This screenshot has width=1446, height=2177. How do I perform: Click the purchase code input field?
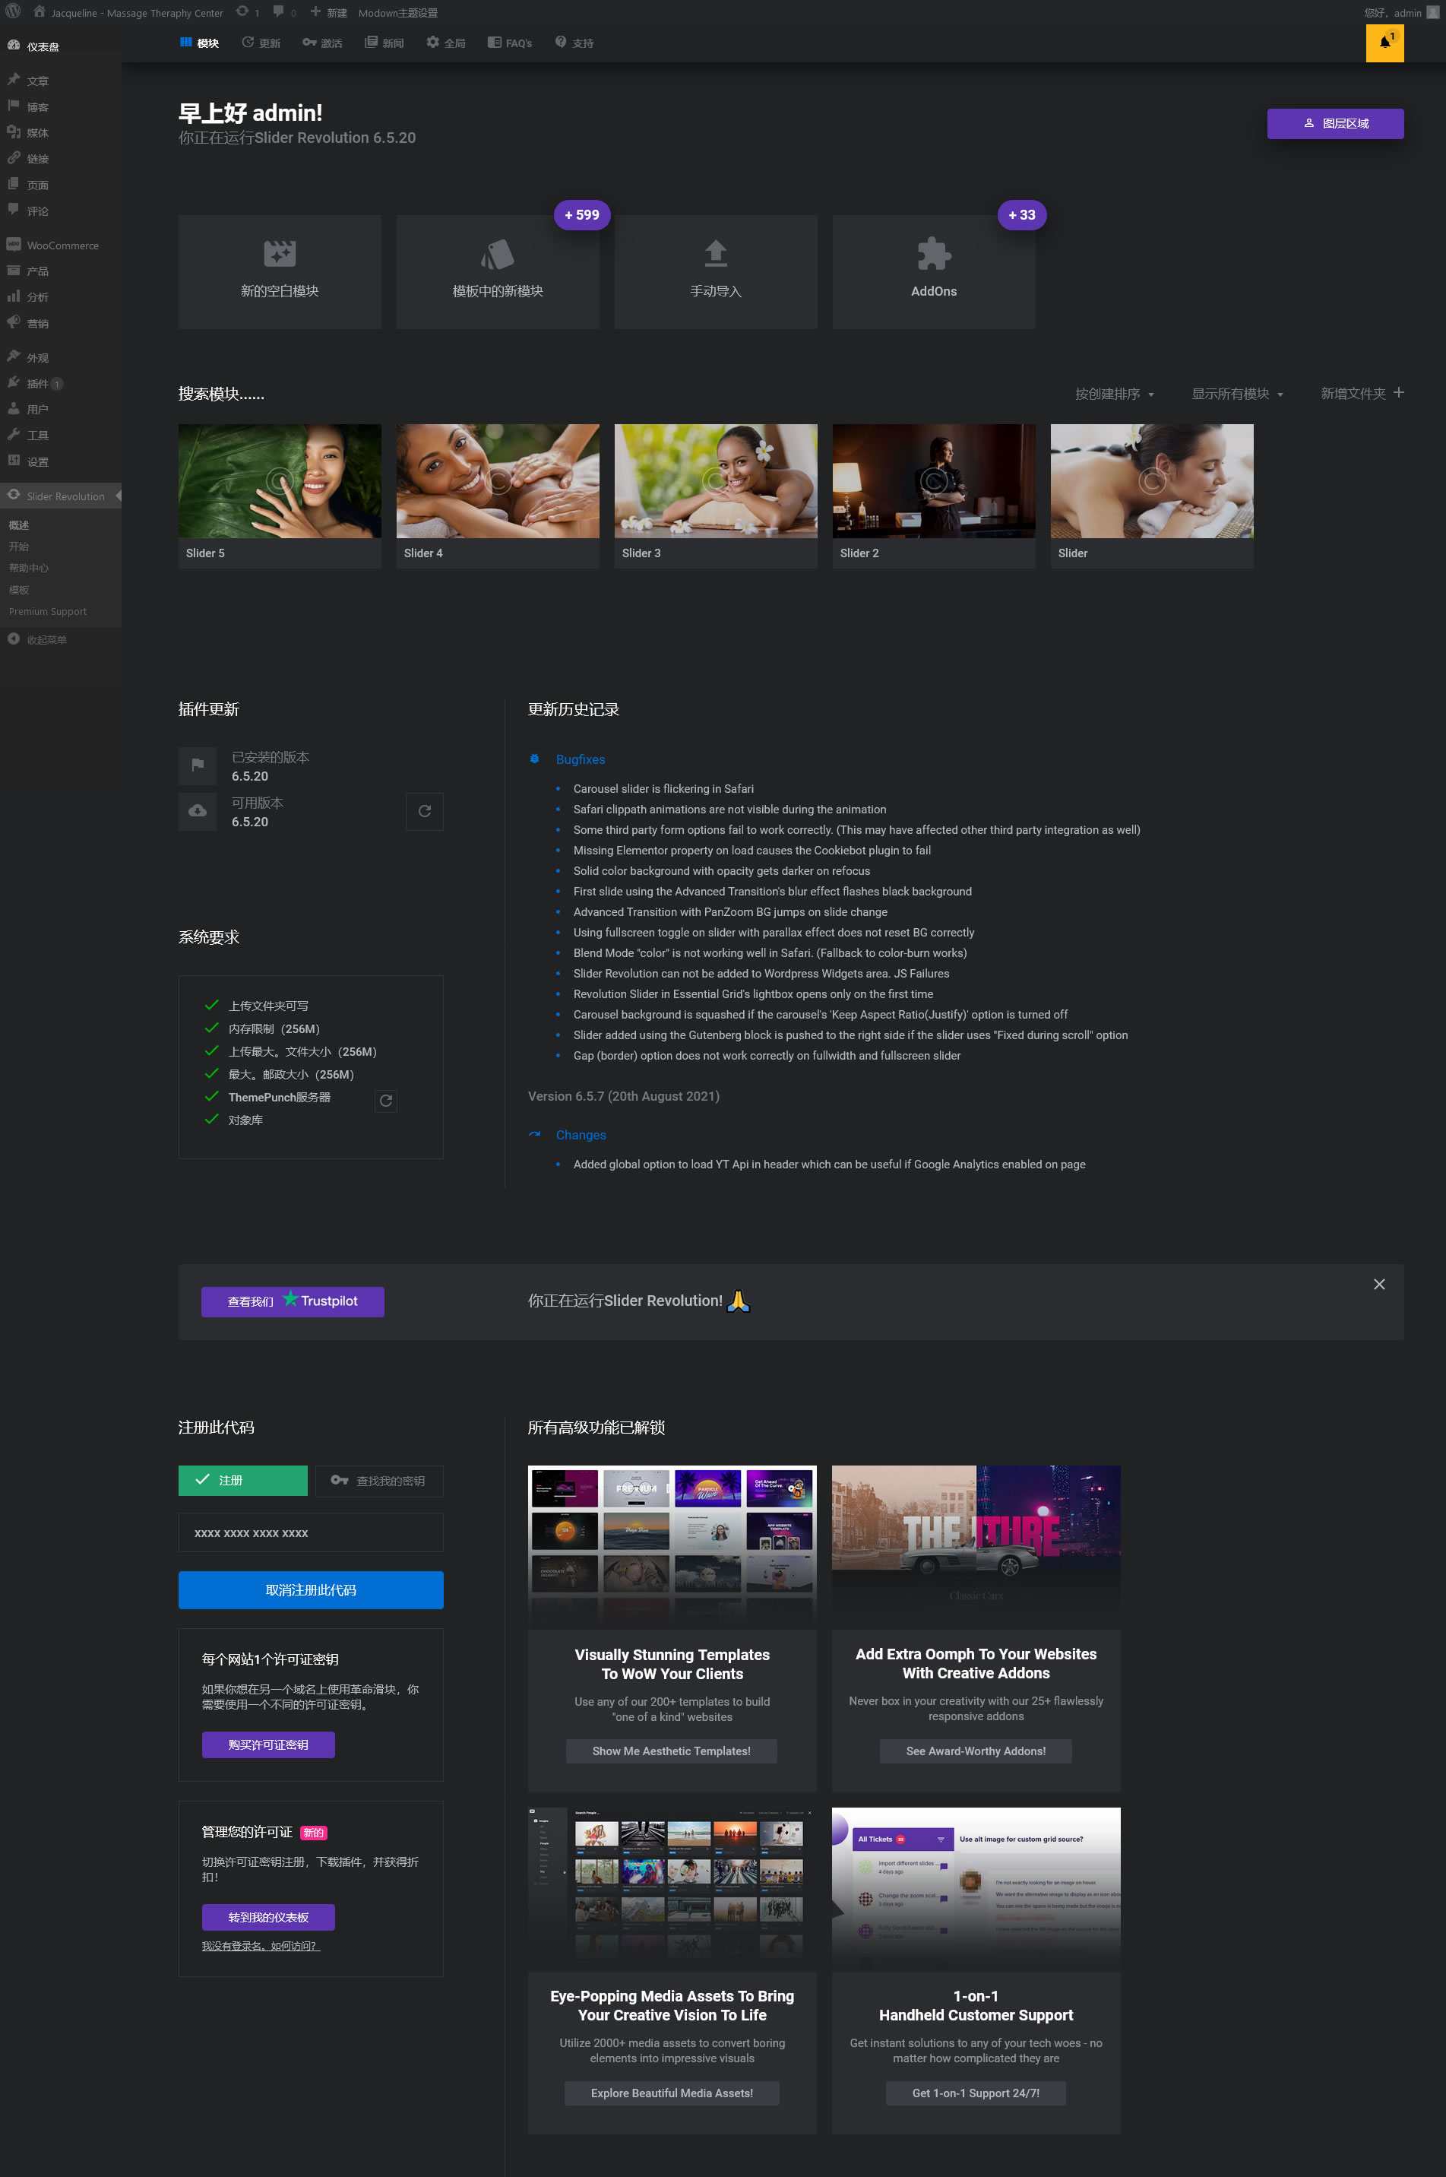coord(310,1532)
